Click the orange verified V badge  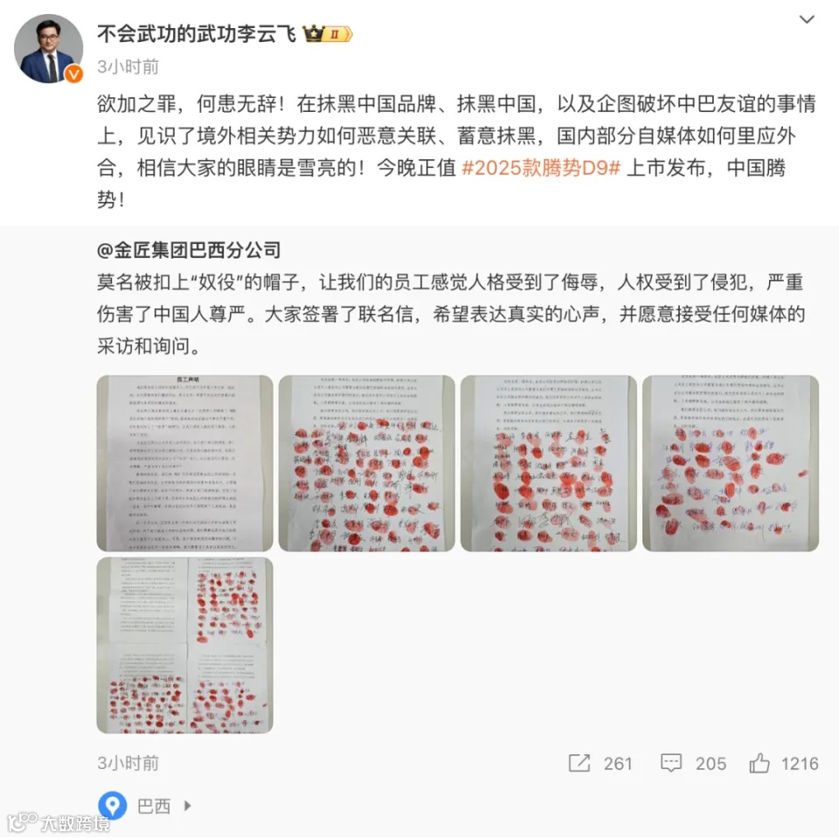coord(73,73)
